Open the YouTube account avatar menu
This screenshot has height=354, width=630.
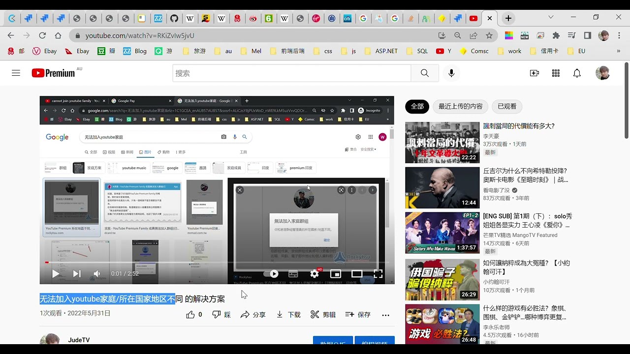pos(602,73)
